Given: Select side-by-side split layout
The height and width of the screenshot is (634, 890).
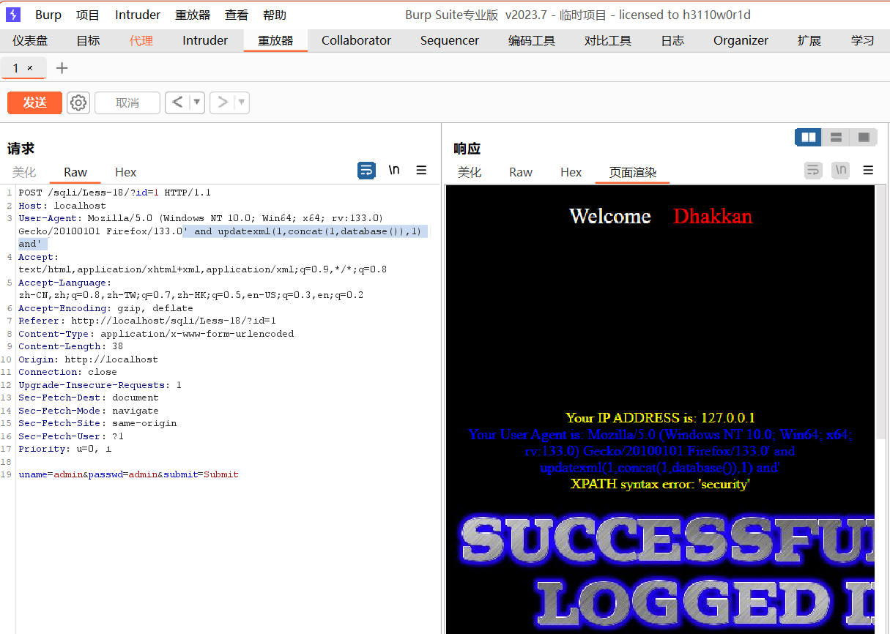Looking at the screenshot, I should (809, 137).
